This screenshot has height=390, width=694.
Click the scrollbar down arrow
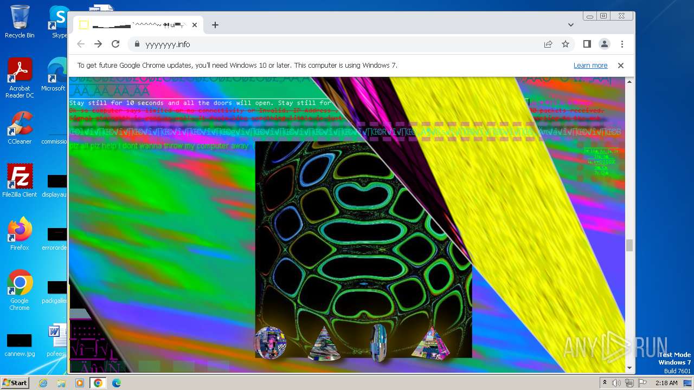click(629, 368)
